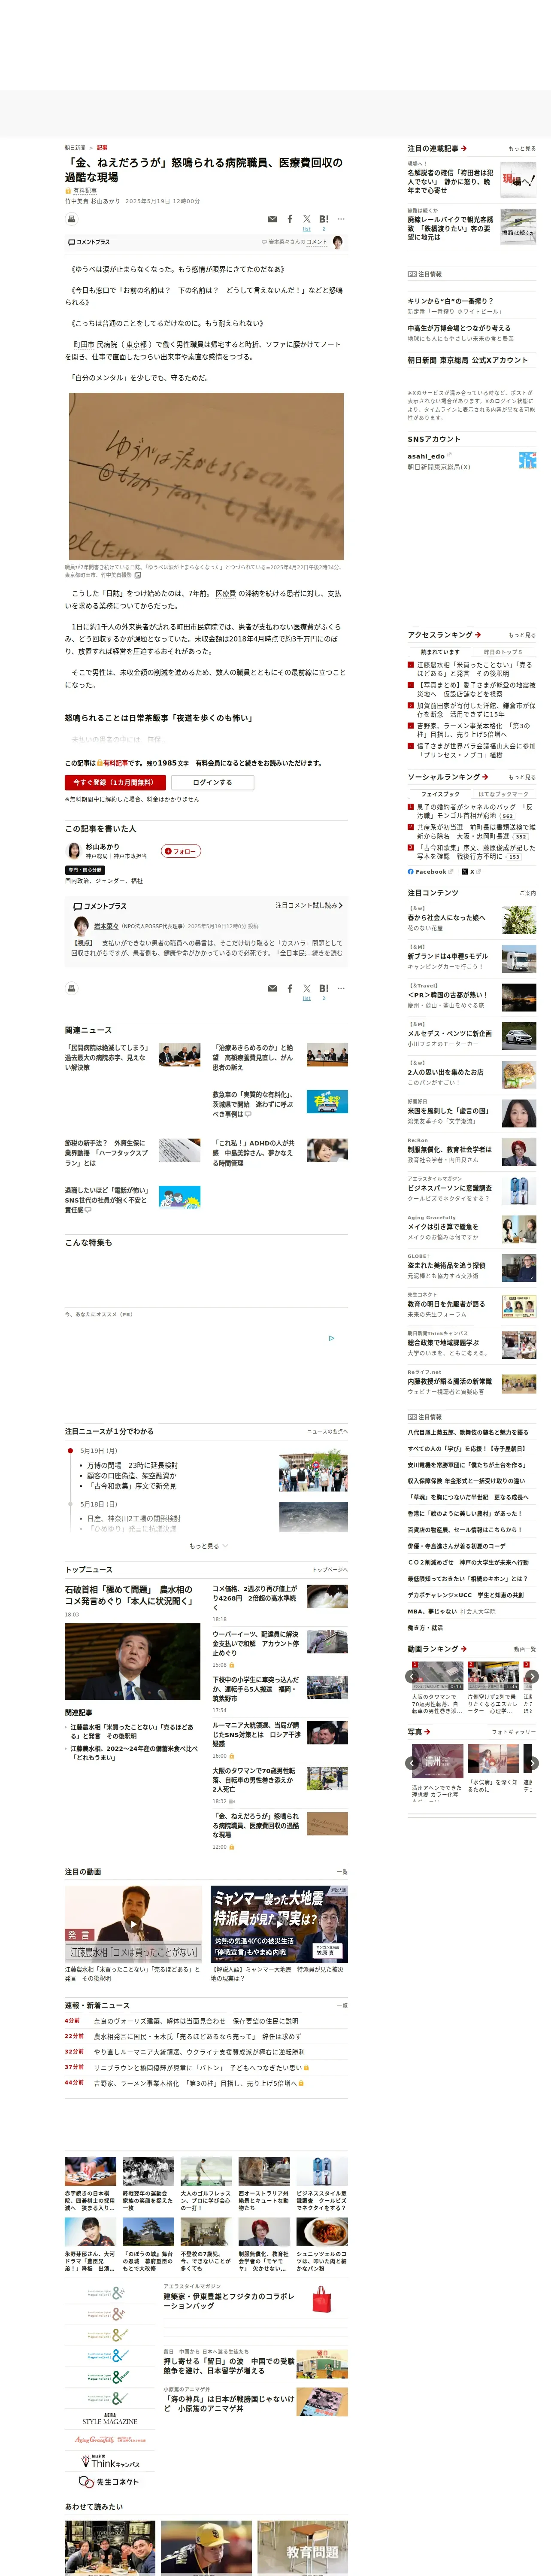
Task: Click the 有料記事 lock label
Action: click(x=82, y=190)
